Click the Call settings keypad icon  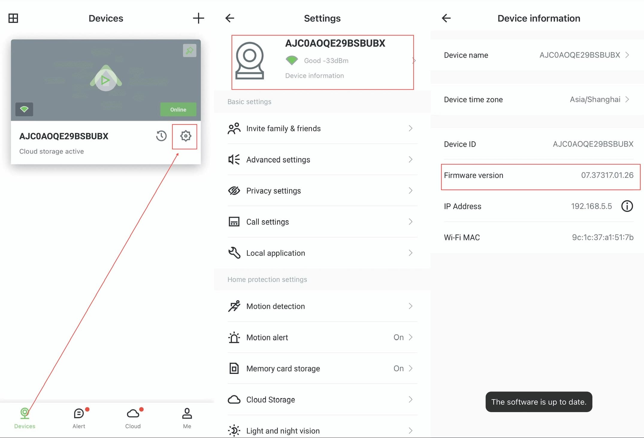coord(234,222)
